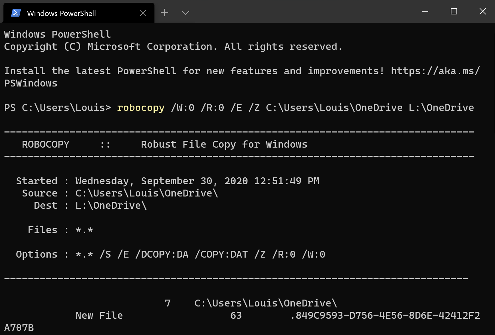495x335 pixels.
Task: Click the file size value 63
Action: (236, 316)
